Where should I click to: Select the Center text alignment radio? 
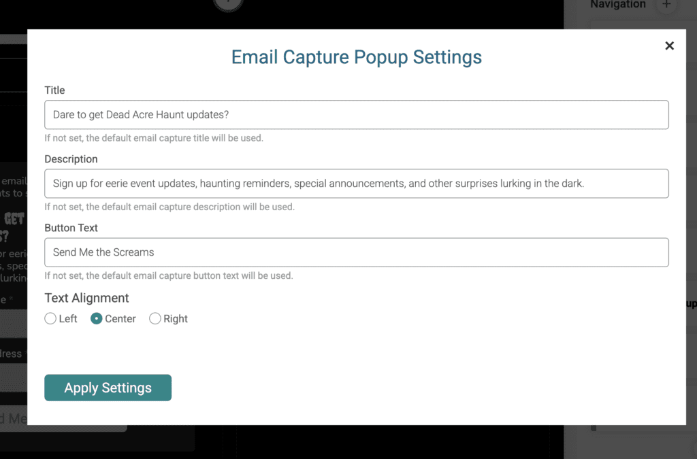click(97, 318)
